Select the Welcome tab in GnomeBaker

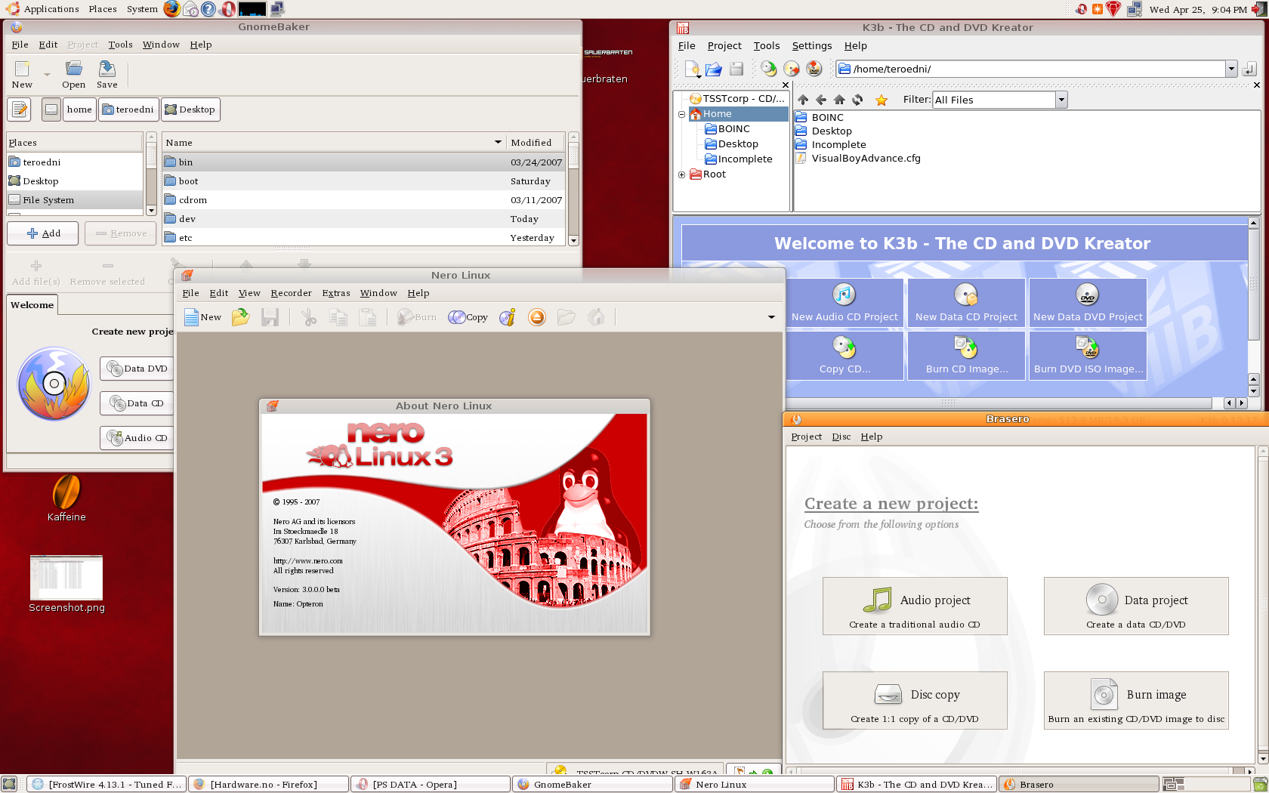tap(32, 305)
